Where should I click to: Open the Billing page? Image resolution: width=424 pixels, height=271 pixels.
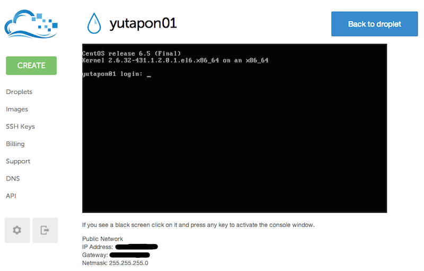coord(15,144)
